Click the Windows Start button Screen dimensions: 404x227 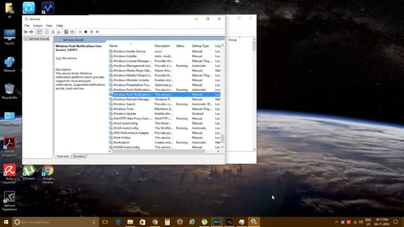[6, 222]
